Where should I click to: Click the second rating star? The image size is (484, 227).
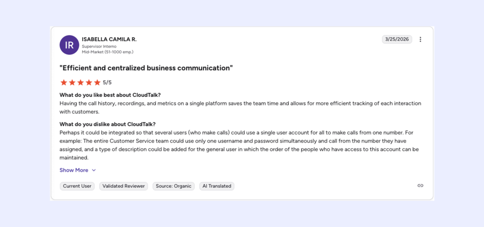72,83
